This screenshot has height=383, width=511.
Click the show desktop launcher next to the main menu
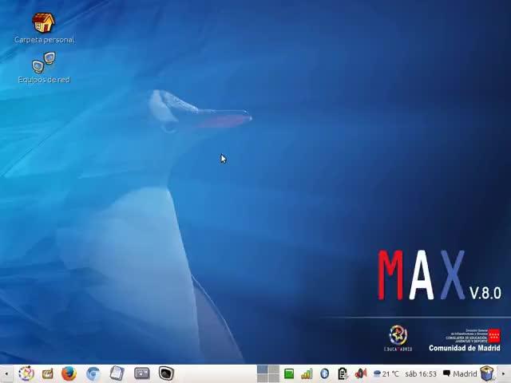pos(48,374)
